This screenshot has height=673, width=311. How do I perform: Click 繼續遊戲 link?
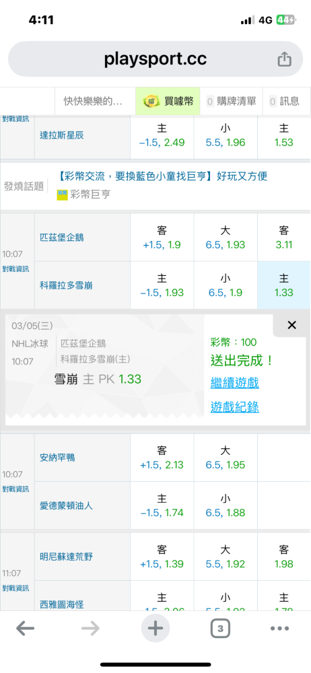click(x=234, y=382)
